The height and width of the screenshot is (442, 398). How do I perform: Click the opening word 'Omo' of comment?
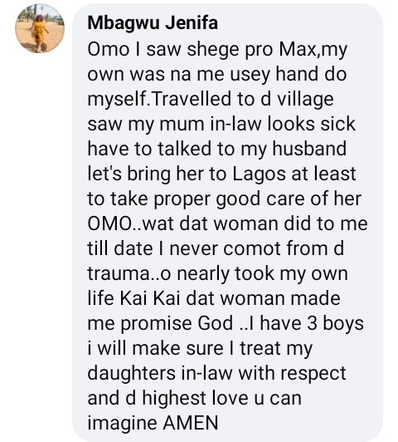(x=109, y=49)
